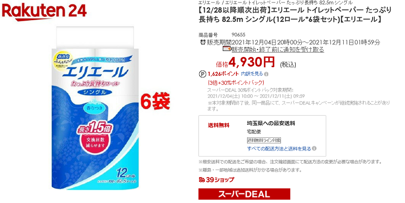Click the 1,626ポイント text
The image size is (405, 203).
pos(223,74)
